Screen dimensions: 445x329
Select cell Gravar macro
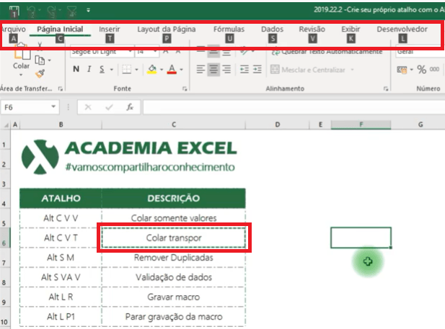174,297
